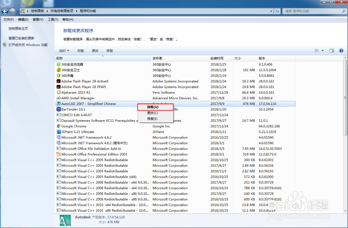This screenshot has height=228, width=348.
Task: Click the 修复 toolbar button
Action: click(x=110, y=51)
